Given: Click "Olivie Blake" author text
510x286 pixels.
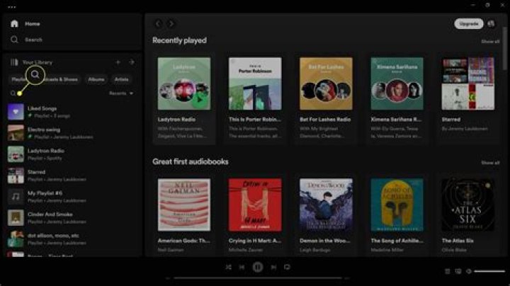Looking at the screenshot, I should tap(454, 250).
